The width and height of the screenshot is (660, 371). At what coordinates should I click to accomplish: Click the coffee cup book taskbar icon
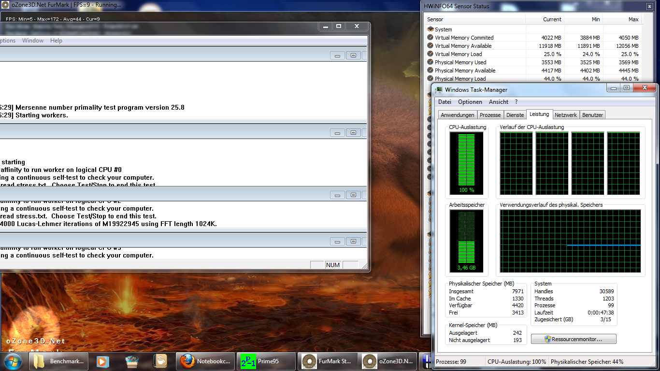[160, 361]
